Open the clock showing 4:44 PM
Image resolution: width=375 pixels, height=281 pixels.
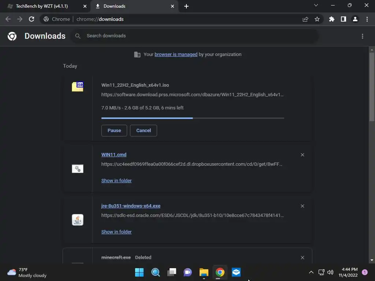[x=348, y=272]
